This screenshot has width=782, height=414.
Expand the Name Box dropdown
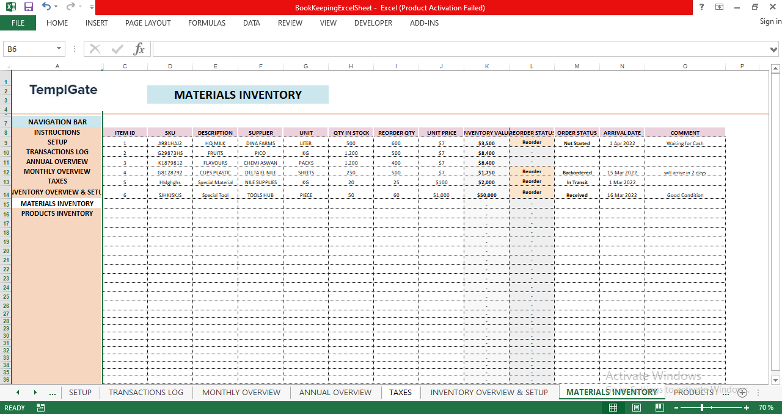(x=59, y=49)
